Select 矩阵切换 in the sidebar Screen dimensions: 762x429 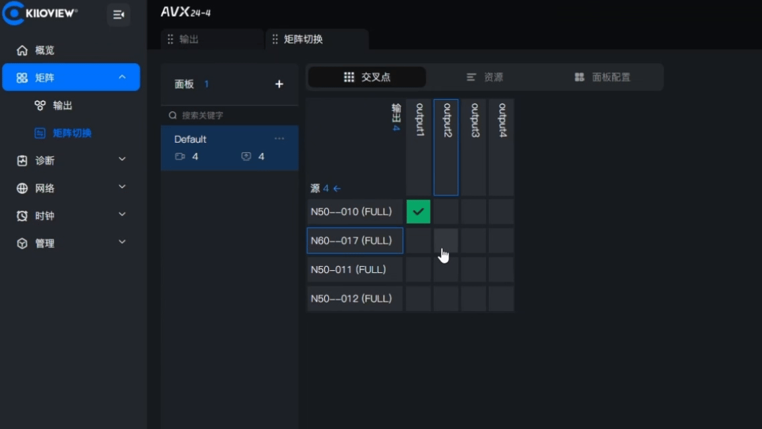pyautogui.click(x=72, y=133)
